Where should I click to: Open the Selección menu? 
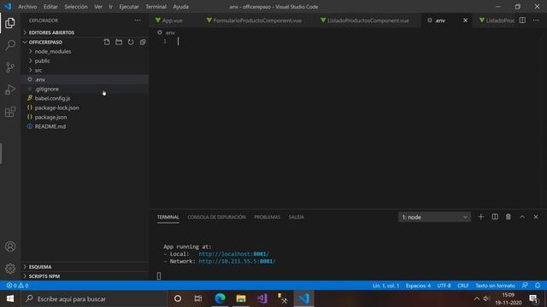[76, 7]
